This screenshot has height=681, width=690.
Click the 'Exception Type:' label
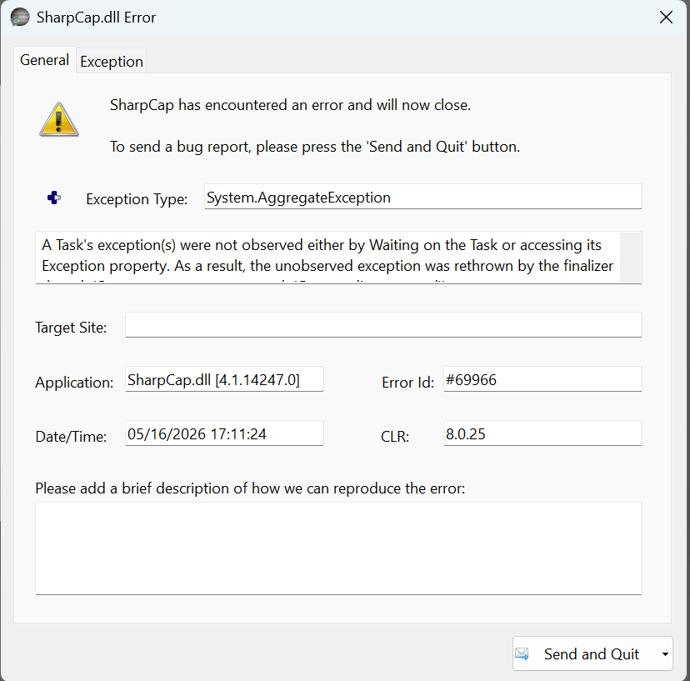(137, 199)
